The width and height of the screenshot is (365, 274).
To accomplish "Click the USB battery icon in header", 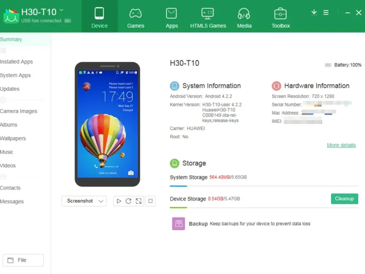I will [68, 21].
